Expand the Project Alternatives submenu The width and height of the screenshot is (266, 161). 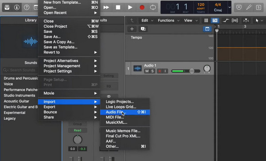point(69,61)
